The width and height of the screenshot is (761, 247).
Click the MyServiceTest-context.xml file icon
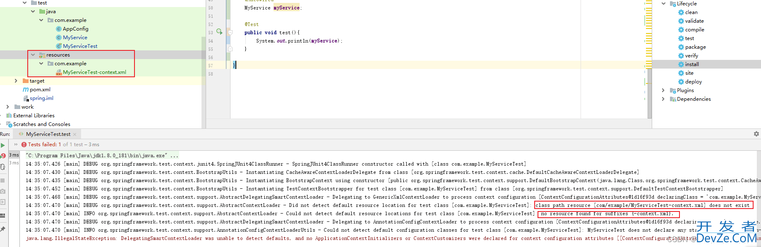click(x=59, y=72)
